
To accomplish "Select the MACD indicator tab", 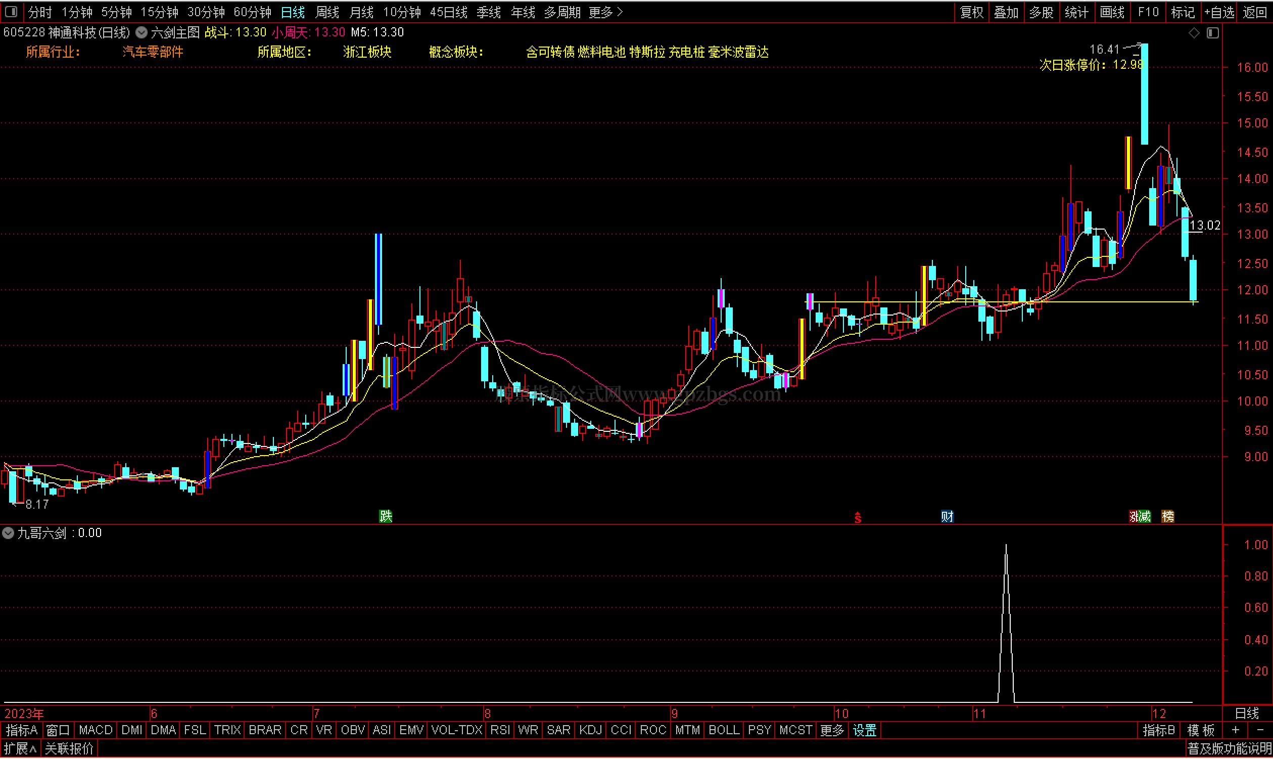I will (96, 731).
